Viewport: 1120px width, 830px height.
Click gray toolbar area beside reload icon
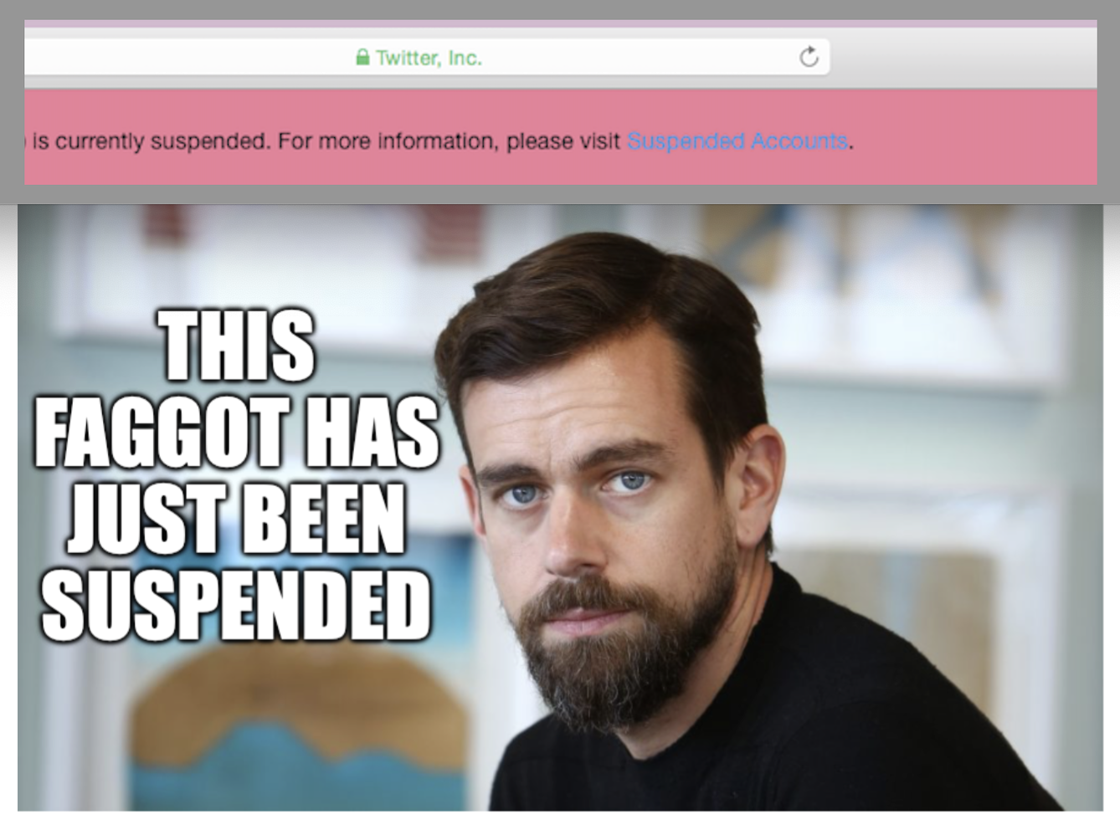point(963,57)
